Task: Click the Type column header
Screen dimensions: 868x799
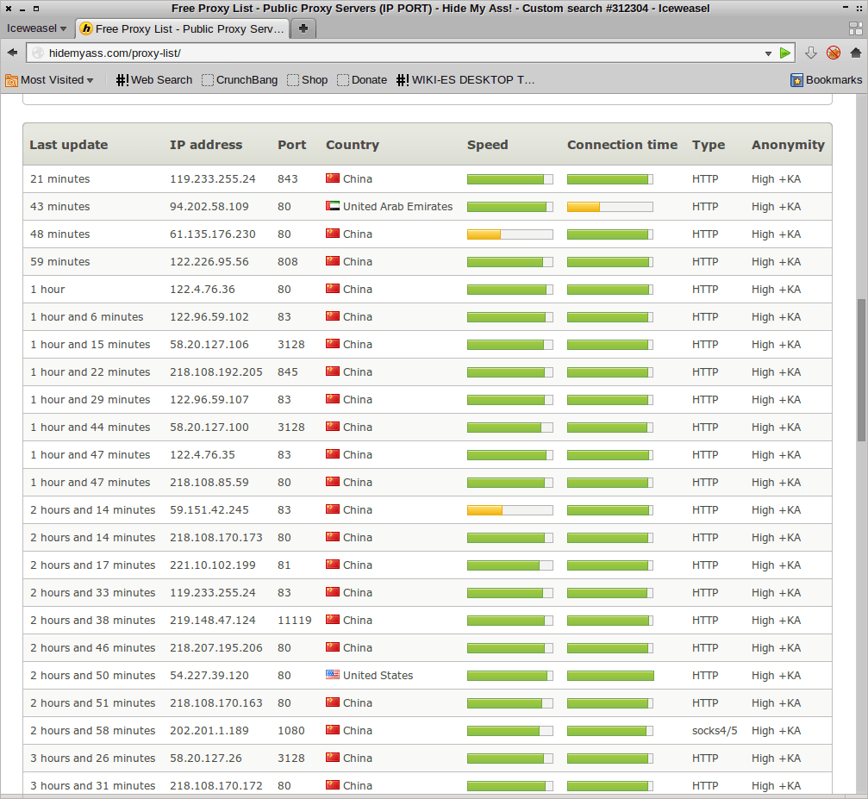Action: (708, 145)
